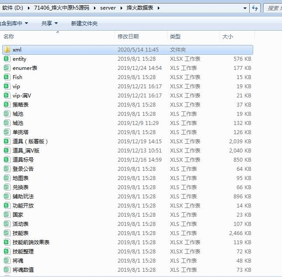This screenshot has width=282, height=277.
Task: Click the 道具(版署版) file icon
Action: pyautogui.click(x=7, y=141)
